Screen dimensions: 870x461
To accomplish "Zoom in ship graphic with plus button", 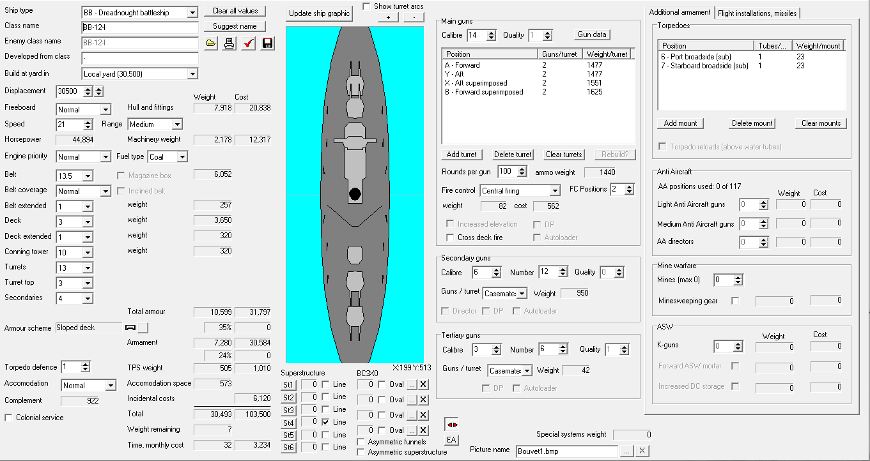I will (x=388, y=17).
